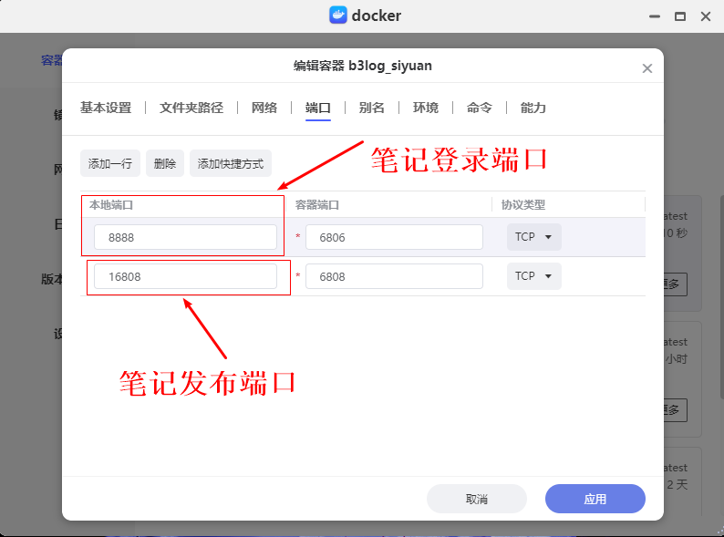
Task: Close the docker window
Action: (x=706, y=16)
